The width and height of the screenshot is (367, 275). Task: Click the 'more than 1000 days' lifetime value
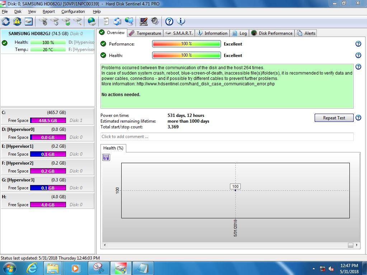coord(188,121)
